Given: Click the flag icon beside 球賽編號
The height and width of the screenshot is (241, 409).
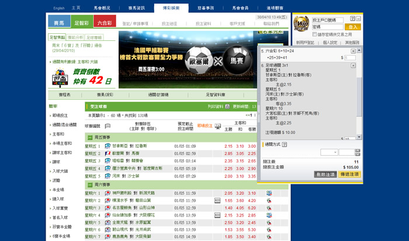Looking at the screenshot, I should [108, 125].
